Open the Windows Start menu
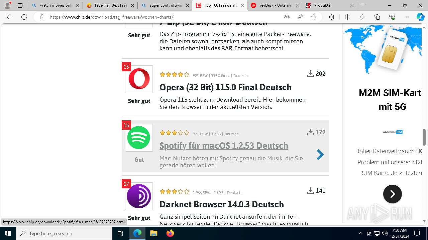This screenshot has height=240, width=428. click(x=8, y=233)
